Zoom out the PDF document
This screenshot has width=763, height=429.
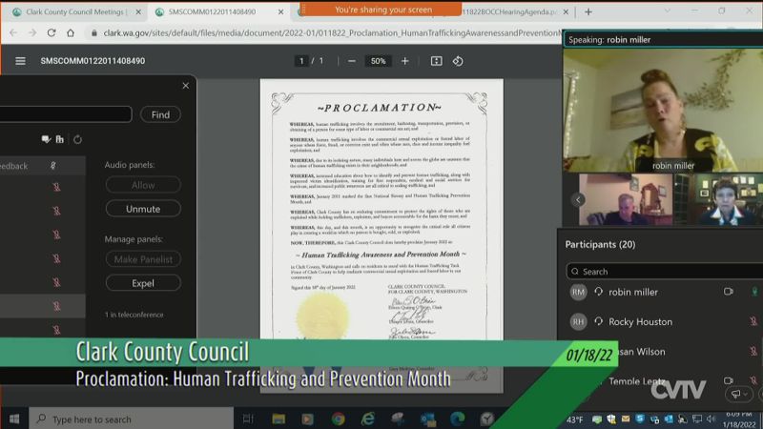coord(352,61)
